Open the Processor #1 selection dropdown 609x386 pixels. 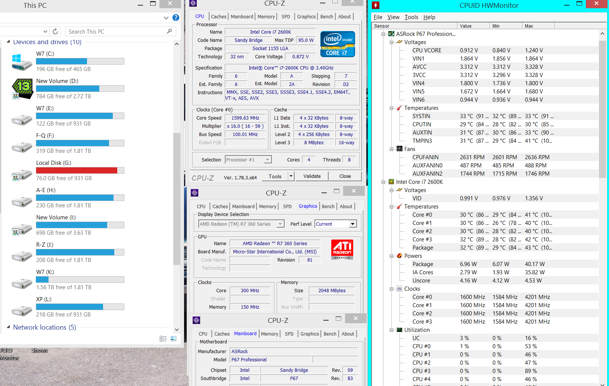click(x=267, y=160)
